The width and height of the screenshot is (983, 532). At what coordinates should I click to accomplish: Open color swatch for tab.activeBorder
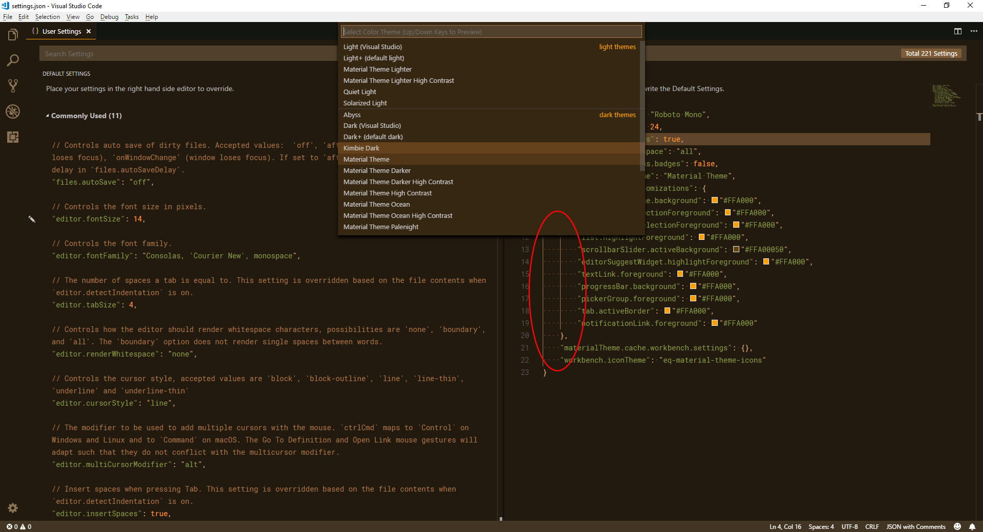tap(667, 311)
